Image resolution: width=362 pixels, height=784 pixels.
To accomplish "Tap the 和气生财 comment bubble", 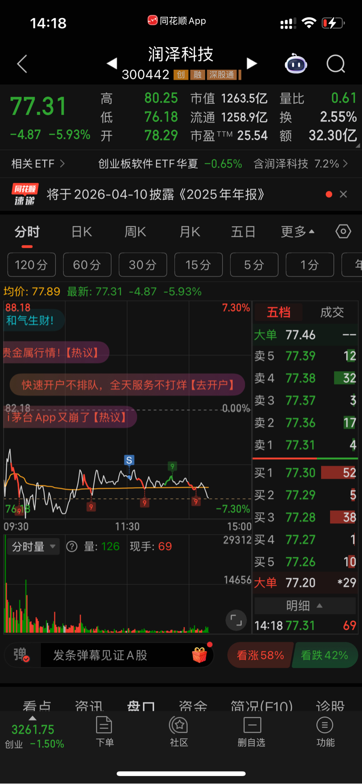I will coord(34,321).
